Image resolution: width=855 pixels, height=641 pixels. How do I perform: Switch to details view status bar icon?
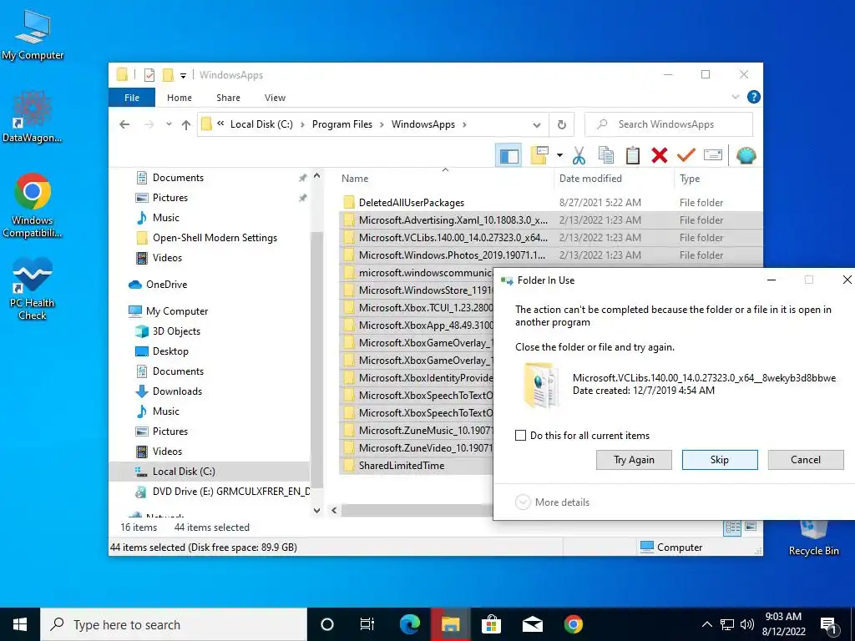[x=732, y=527]
